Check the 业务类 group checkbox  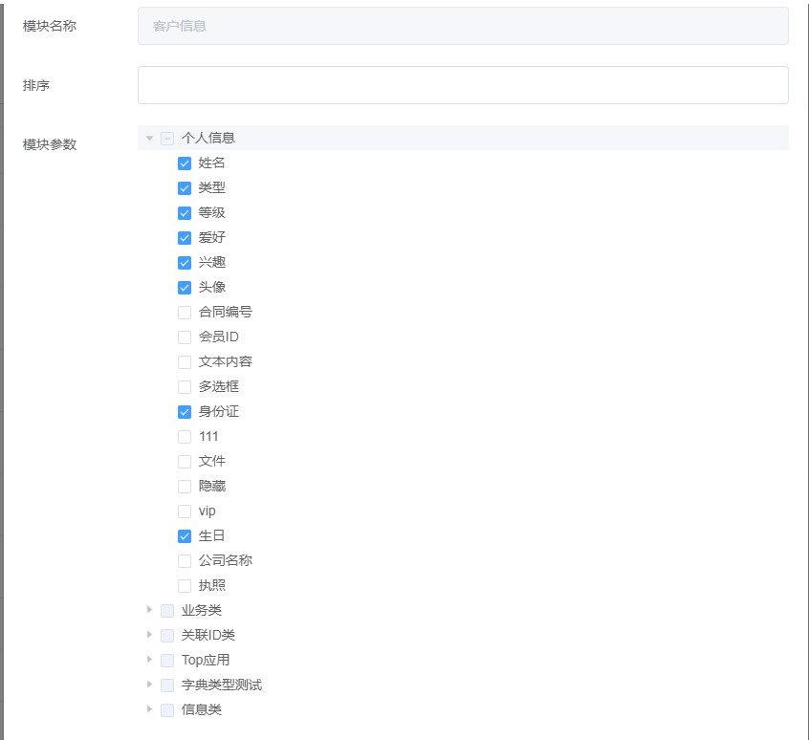tap(167, 611)
